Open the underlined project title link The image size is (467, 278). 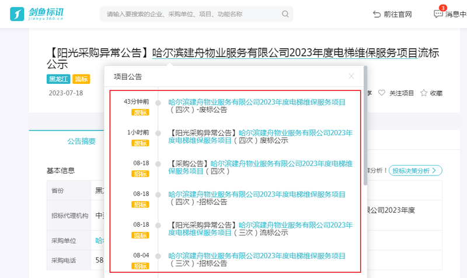[285, 53]
